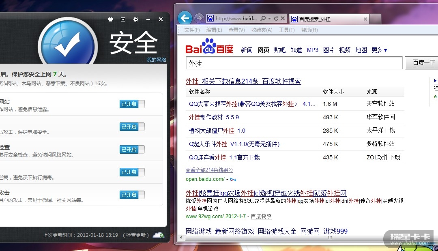
Task: Open a new blank browser tab
Action: click(x=375, y=19)
